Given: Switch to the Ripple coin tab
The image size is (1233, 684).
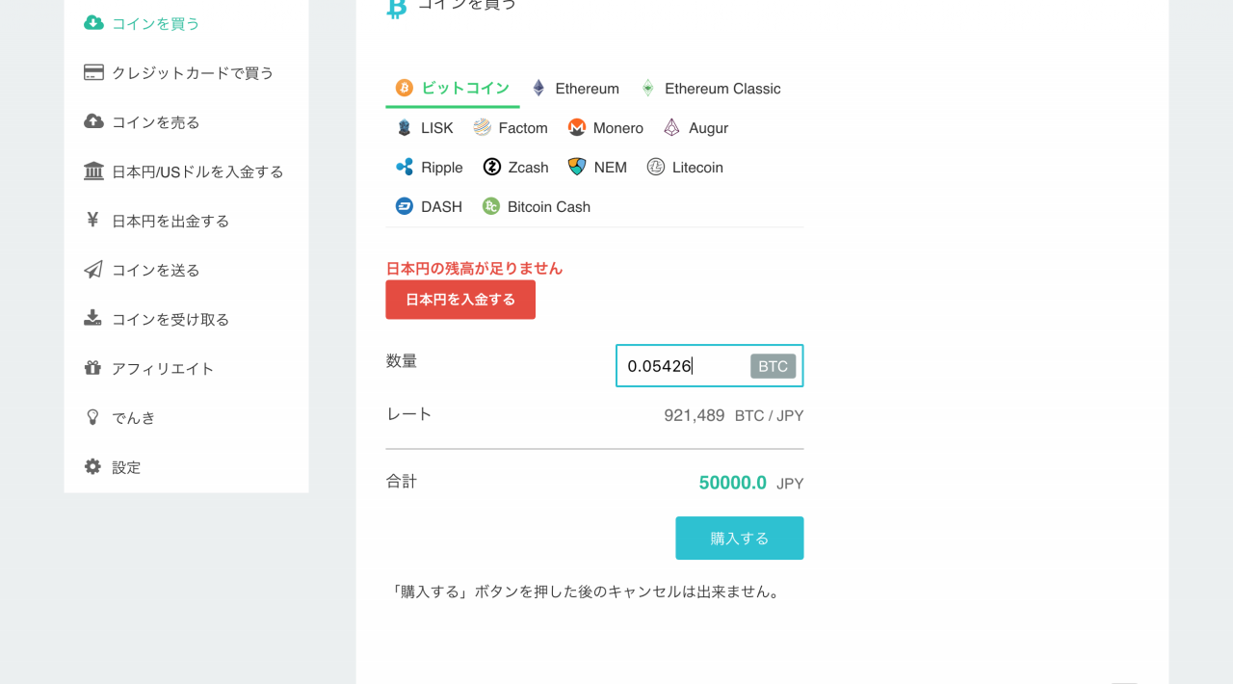Looking at the screenshot, I should pos(430,168).
